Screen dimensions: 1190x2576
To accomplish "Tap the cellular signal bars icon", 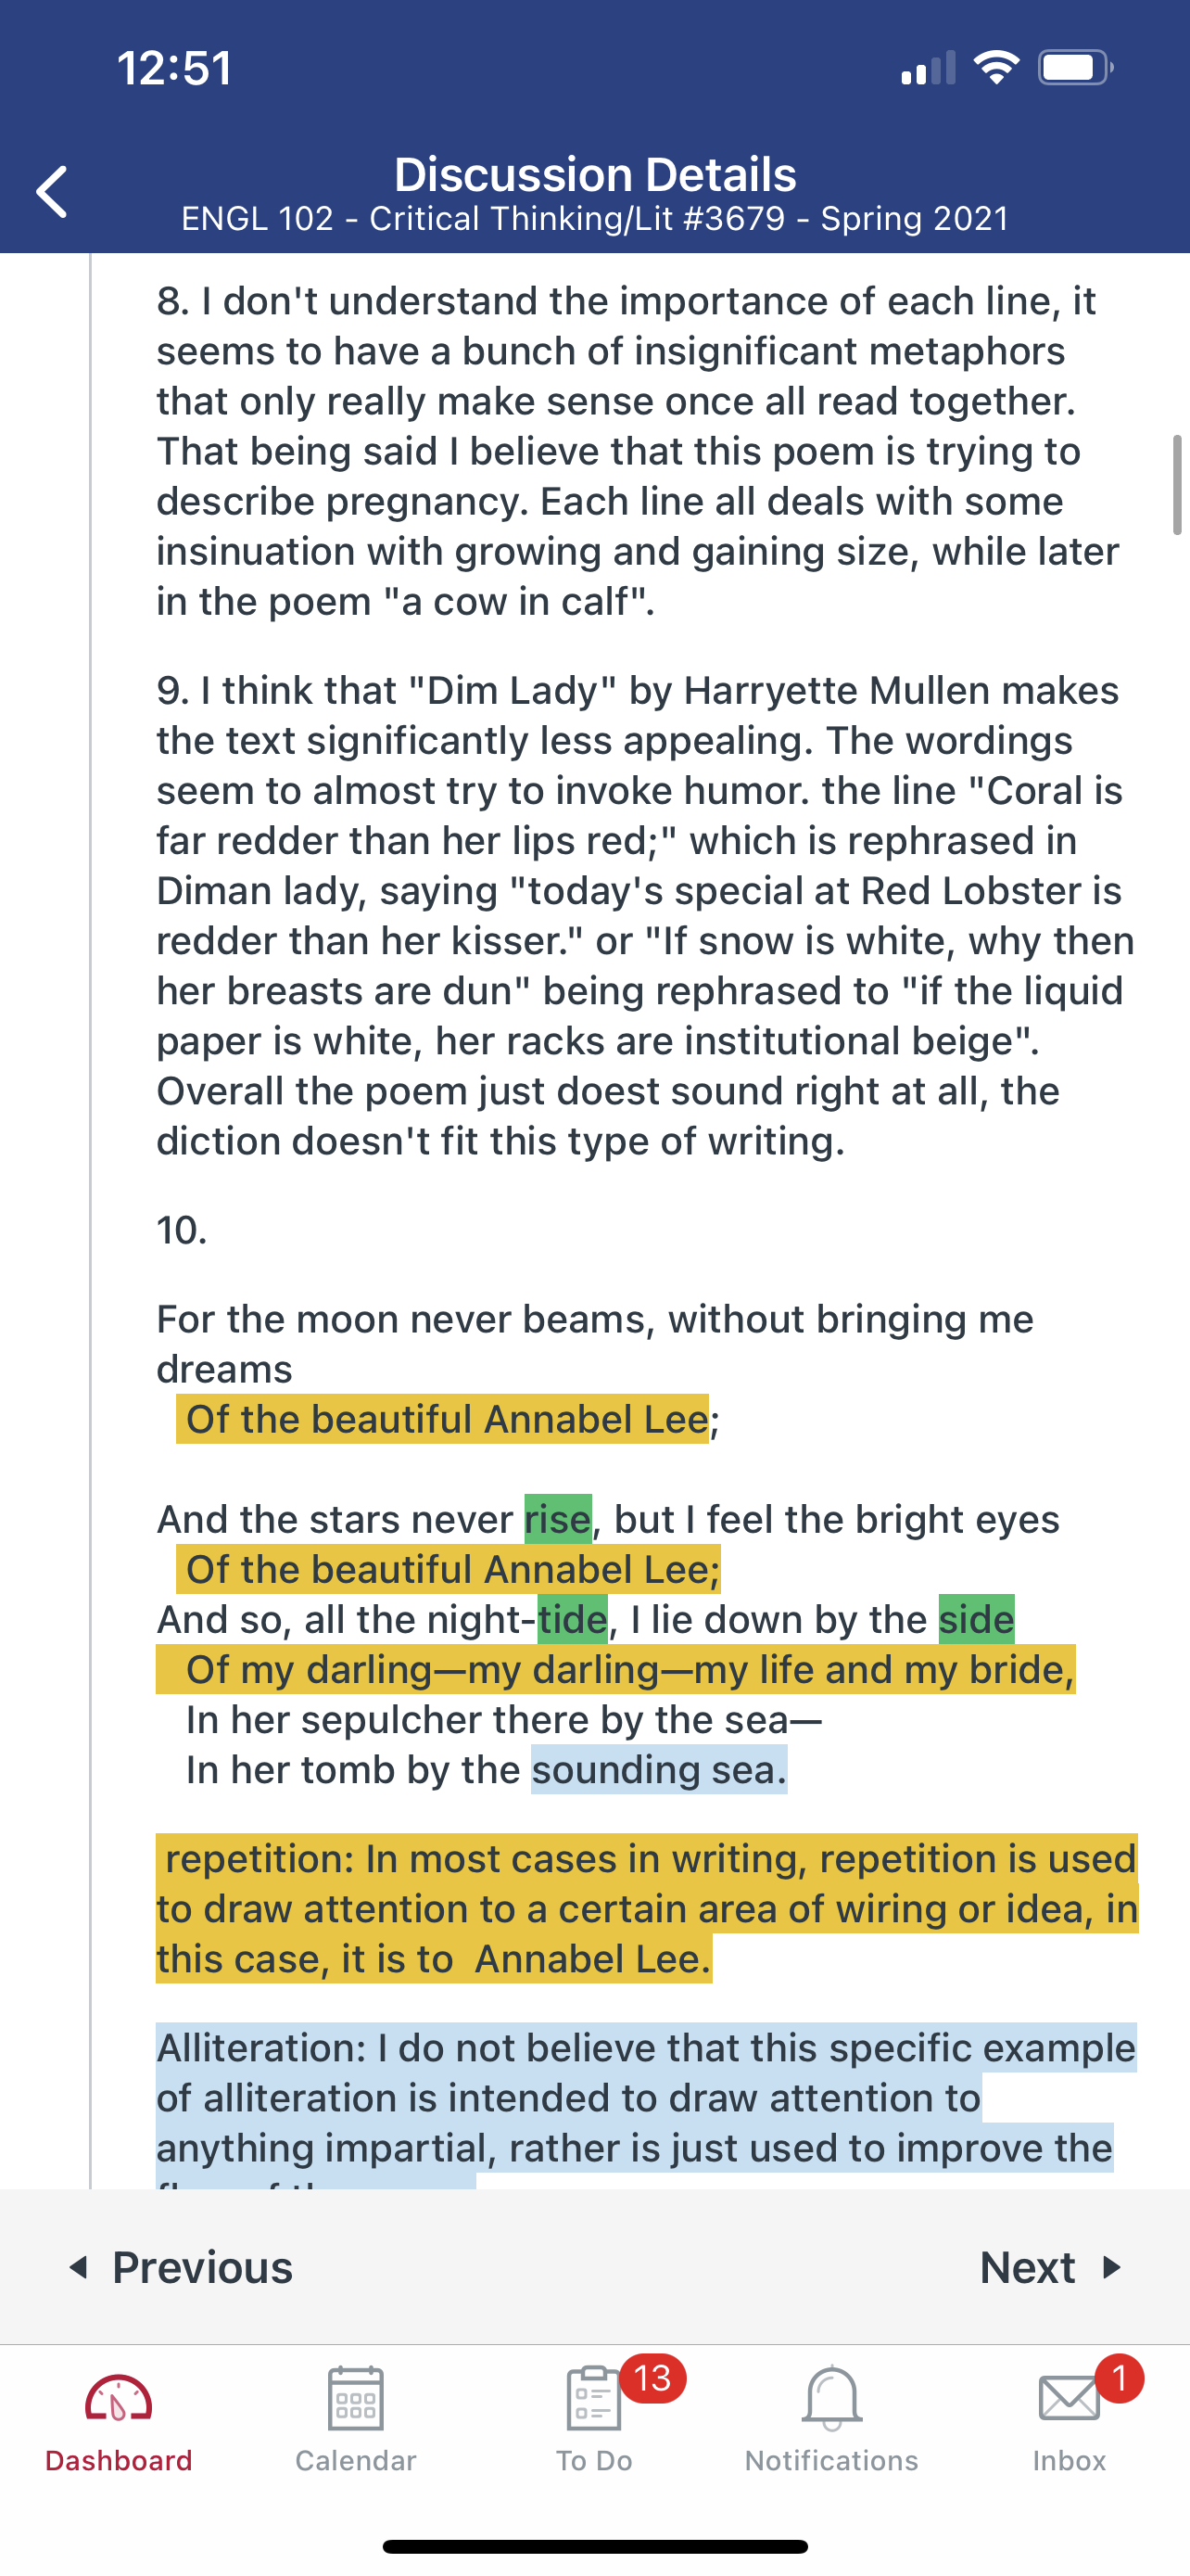I will coord(929,68).
